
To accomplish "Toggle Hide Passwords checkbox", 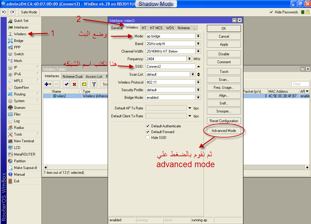I will [x=271, y=12].
